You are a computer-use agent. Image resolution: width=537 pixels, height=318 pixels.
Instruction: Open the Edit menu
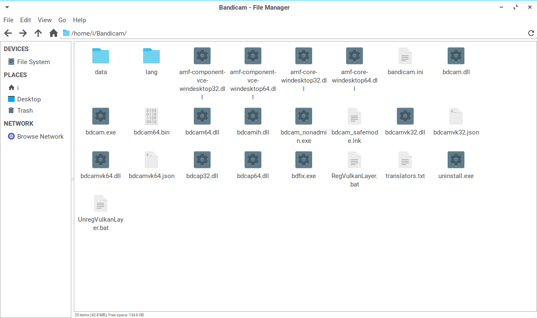tap(26, 20)
